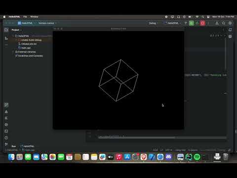
Task: Open Finder from the Dock
Action: point(11,157)
